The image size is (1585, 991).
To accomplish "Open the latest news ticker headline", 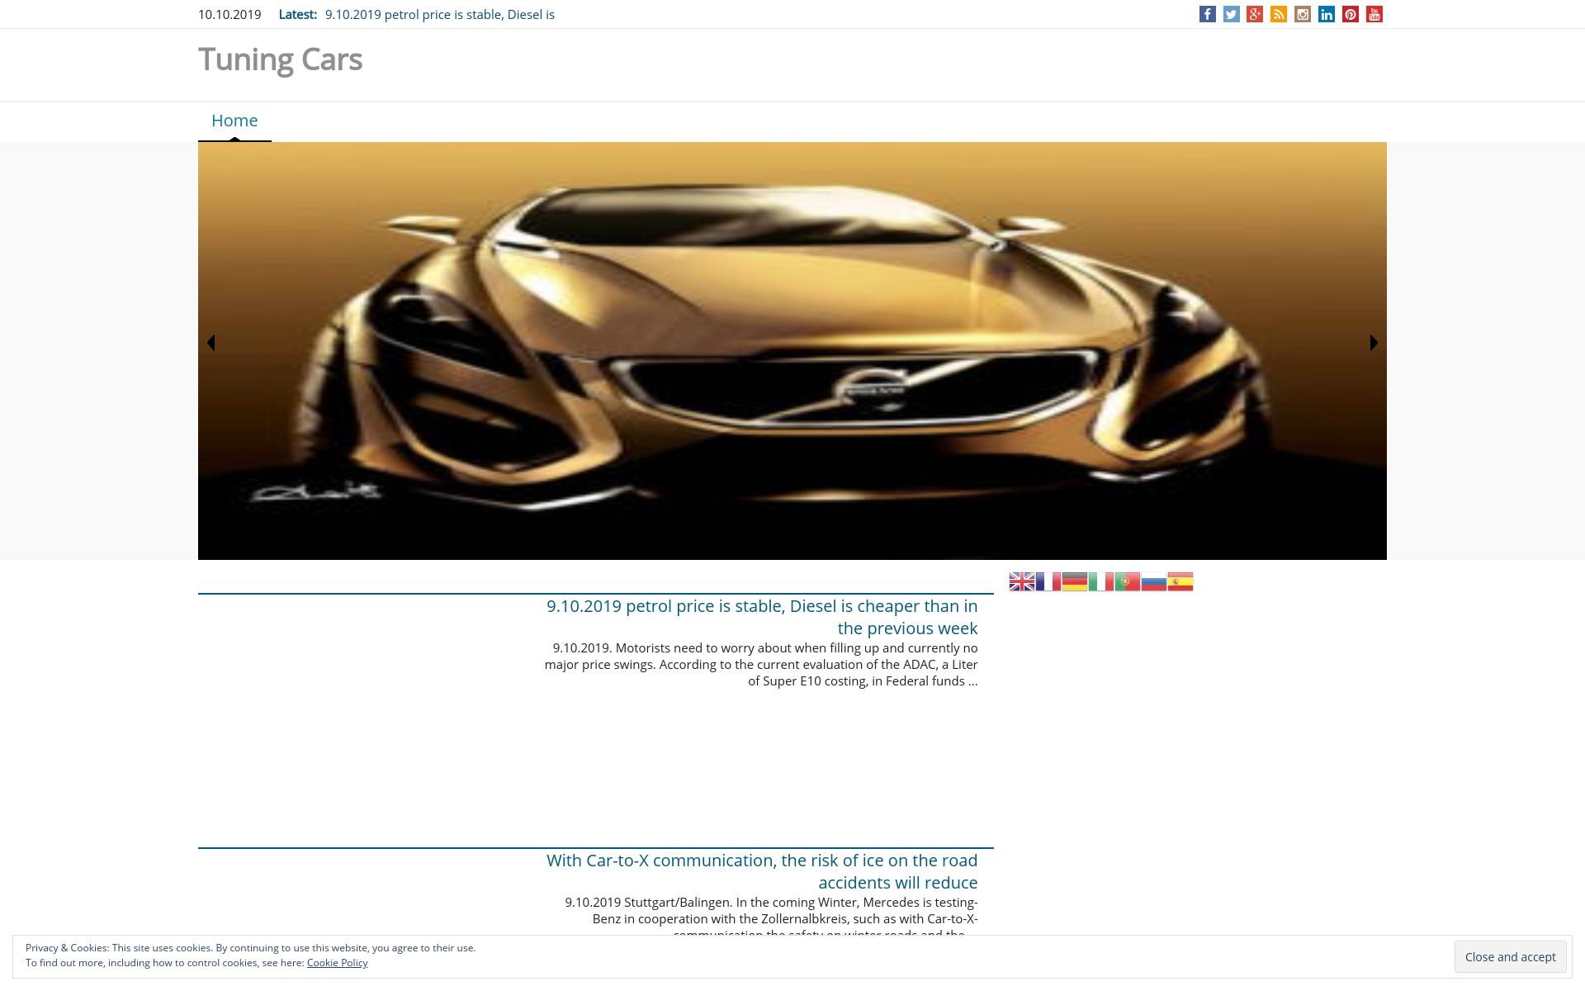I will tap(440, 15).
